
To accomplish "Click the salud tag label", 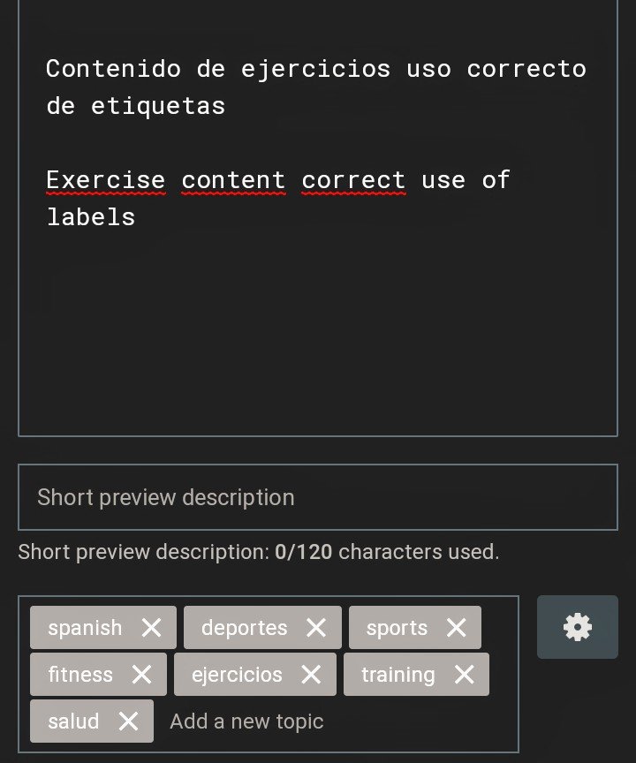I will (x=73, y=721).
